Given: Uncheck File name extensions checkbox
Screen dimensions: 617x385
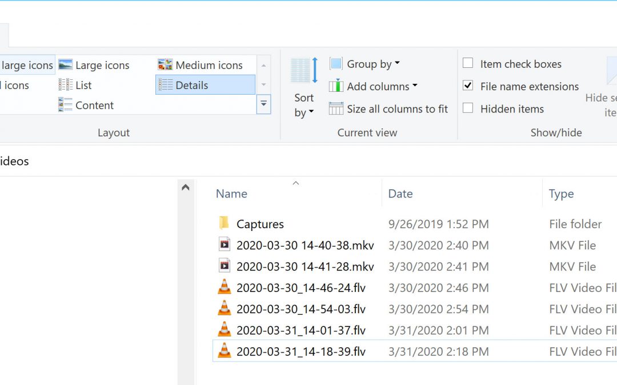Looking at the screenshot, I should point(468,86).
